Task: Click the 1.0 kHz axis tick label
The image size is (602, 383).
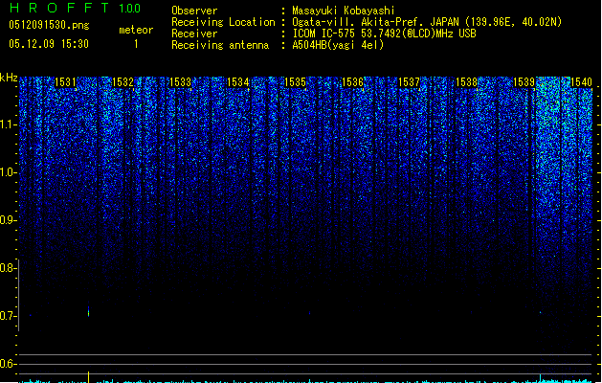Action: coord(8,172)
